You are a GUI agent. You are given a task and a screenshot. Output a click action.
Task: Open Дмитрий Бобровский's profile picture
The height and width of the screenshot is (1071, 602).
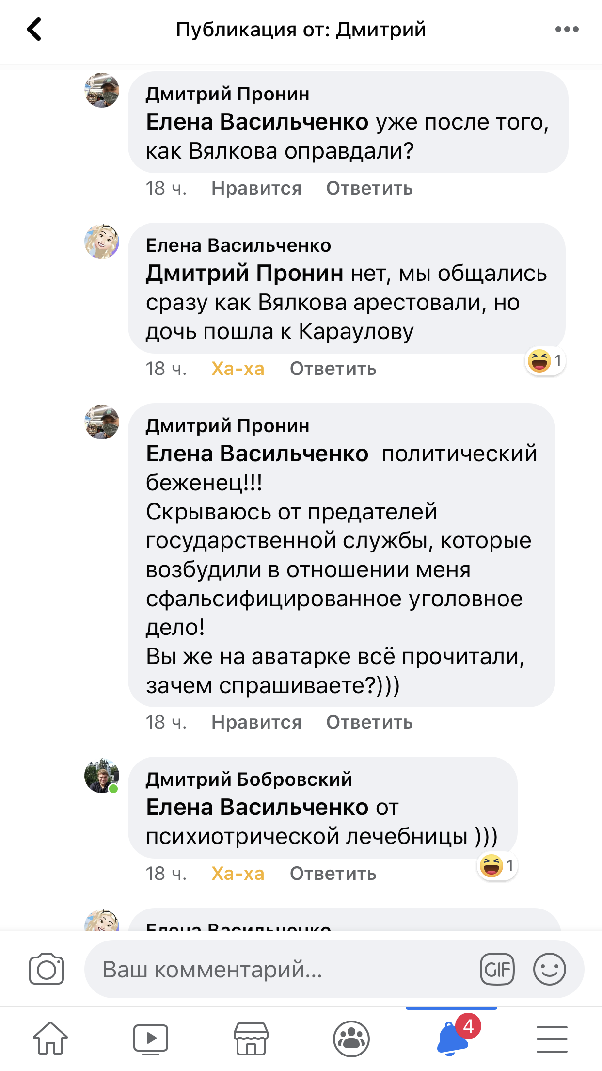(x=102, y=776)
